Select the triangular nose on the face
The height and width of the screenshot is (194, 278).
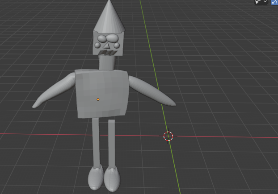[x=107, y=45]
